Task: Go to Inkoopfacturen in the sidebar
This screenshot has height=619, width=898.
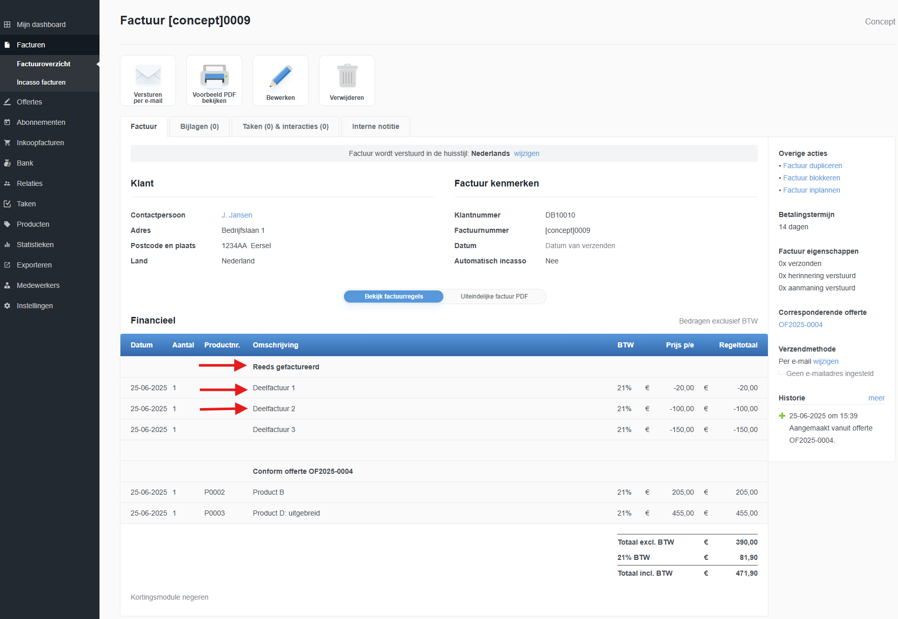Action: click(40, 143)
